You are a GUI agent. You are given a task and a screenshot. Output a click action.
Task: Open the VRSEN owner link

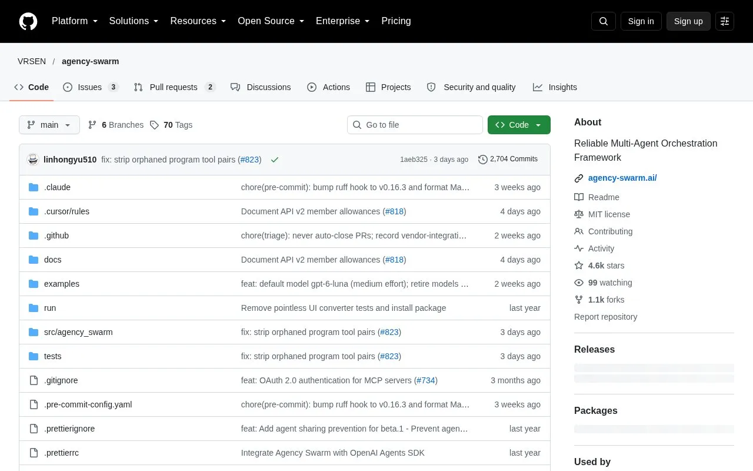pos(32,61)
